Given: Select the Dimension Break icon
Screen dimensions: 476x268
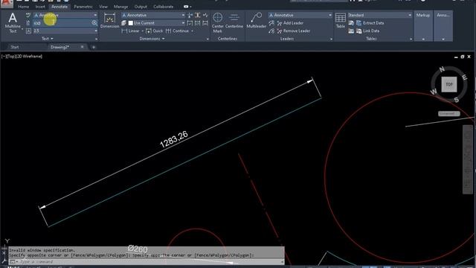Looking at the screenshot, I should [x=190, y=15].
